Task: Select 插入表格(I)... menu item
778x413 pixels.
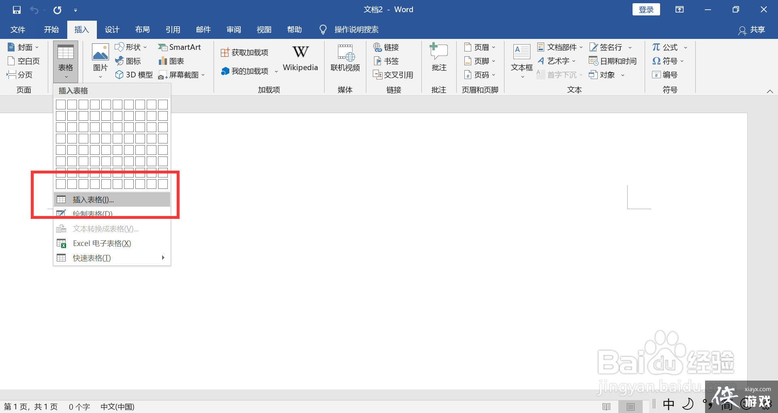Action: click(112, 200)
